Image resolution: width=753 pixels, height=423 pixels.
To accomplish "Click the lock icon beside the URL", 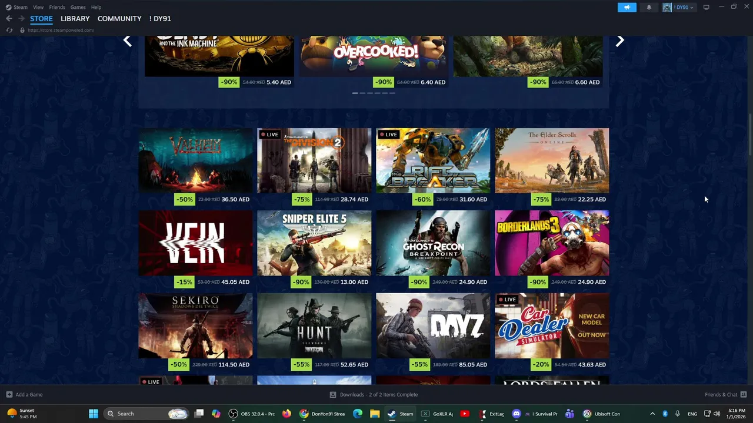I will tap(22, 30).
